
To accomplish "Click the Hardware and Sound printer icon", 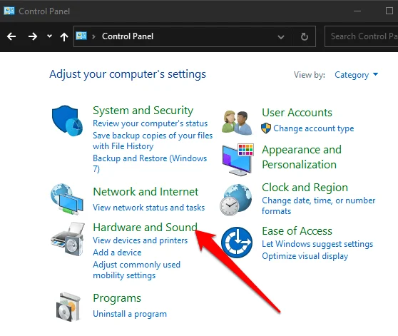I will (68, 239).
